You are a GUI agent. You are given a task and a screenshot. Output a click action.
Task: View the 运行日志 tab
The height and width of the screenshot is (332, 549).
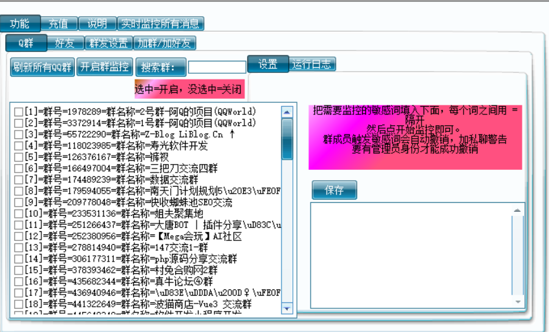coord(312,64)
